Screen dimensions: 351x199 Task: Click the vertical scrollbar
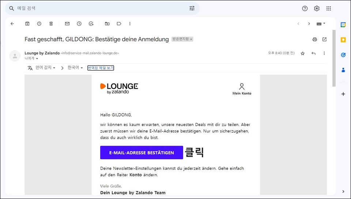click(x=334, y=58)
